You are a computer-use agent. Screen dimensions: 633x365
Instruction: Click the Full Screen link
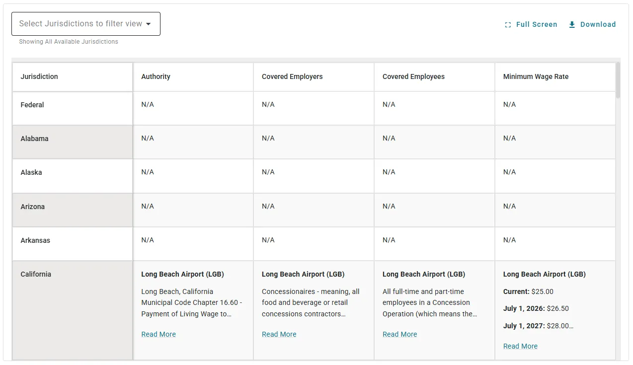tap(537, 24)
